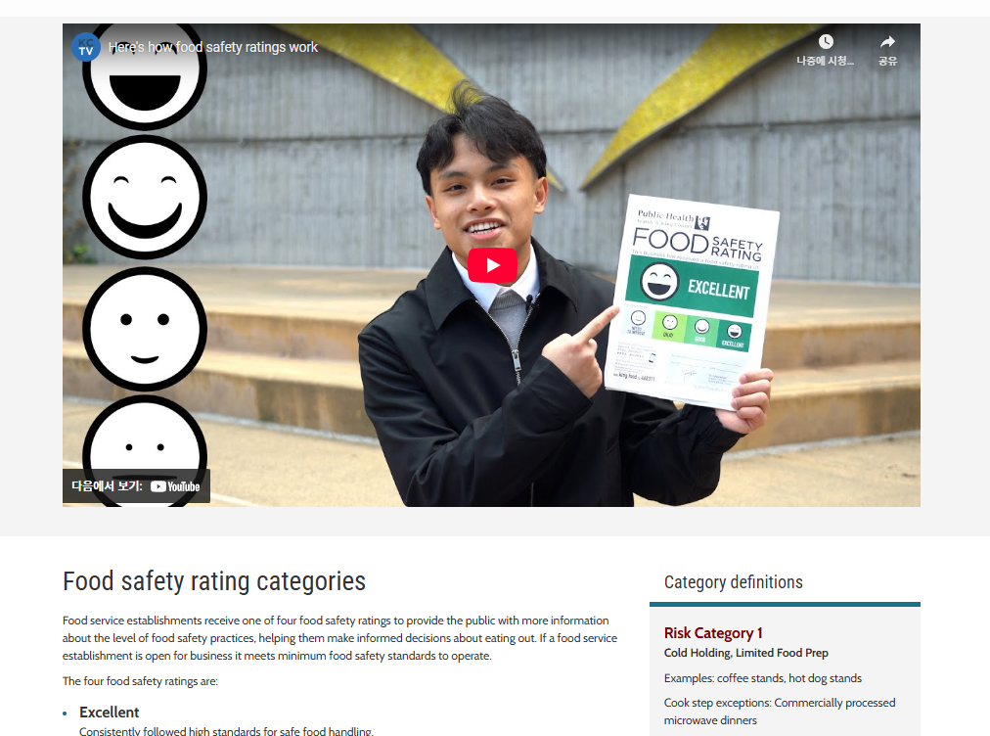Click the '공유' share label
Viewport: 990px width, 736px height.
coord(887,61)
